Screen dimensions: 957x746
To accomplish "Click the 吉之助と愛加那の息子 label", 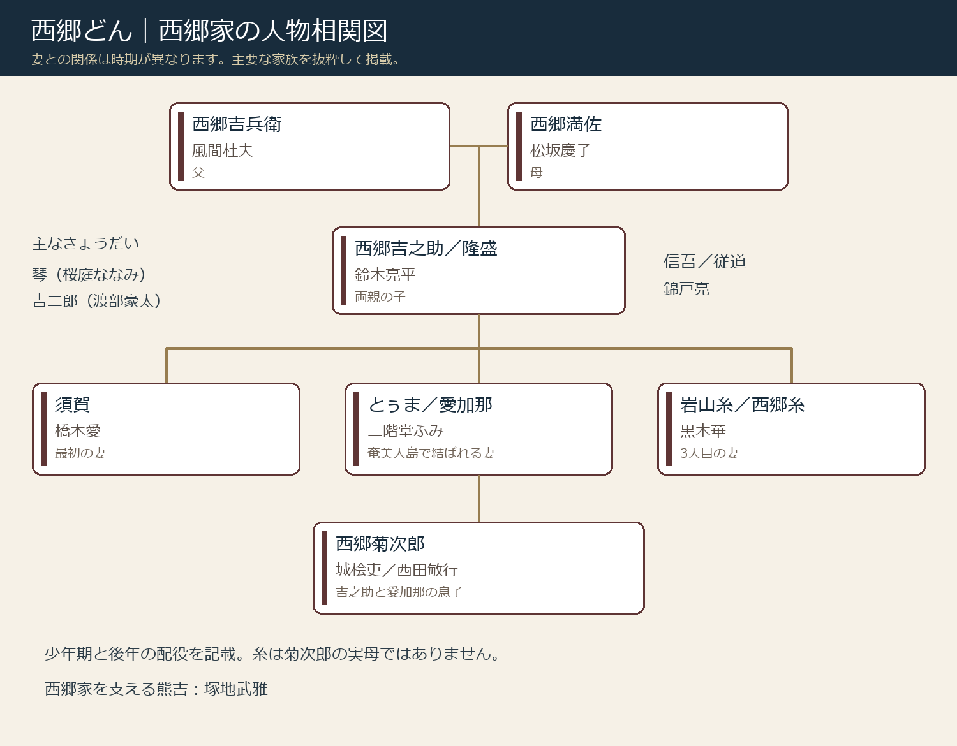I will [399, 592].
